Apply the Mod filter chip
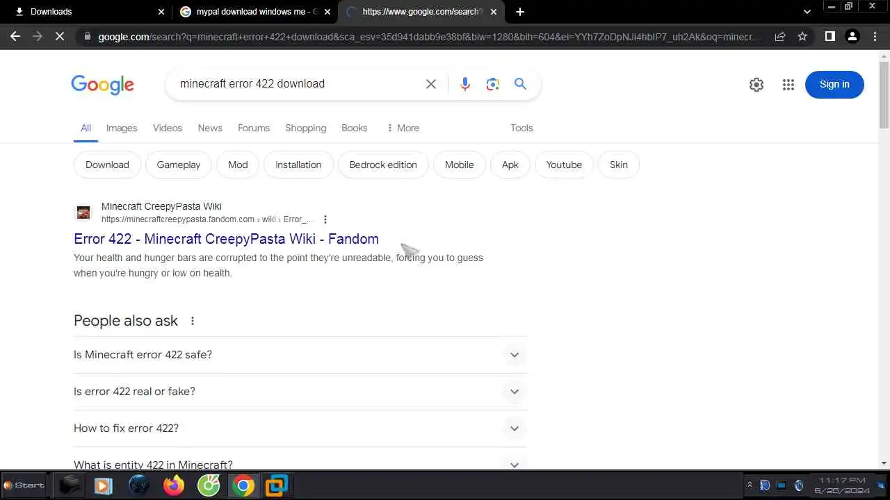Image resolution: width=890 pixels, height=500 pixels. coord(238,165)
